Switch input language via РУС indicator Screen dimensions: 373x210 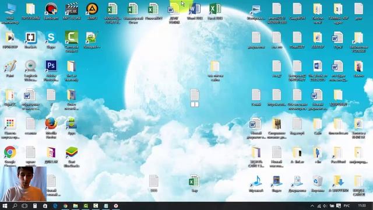click(347, 206)
